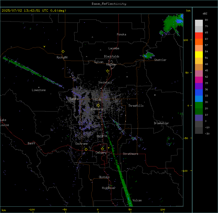Click the yellow diamond marker above Calgary label

102,149
